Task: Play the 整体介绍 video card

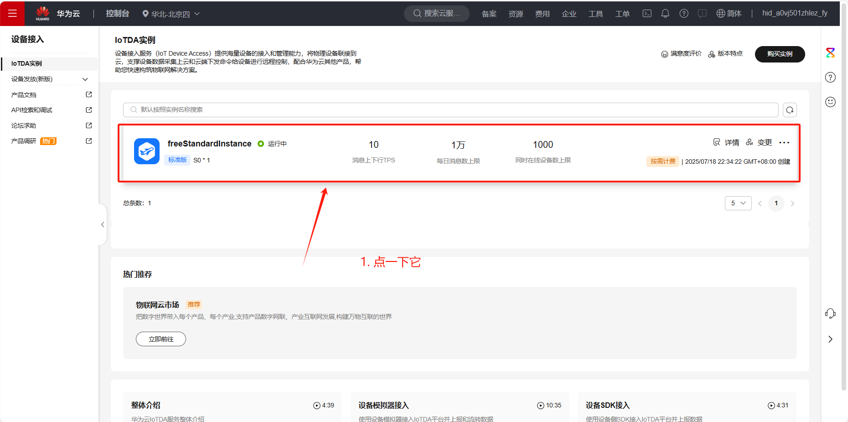Action: (233, 407)
